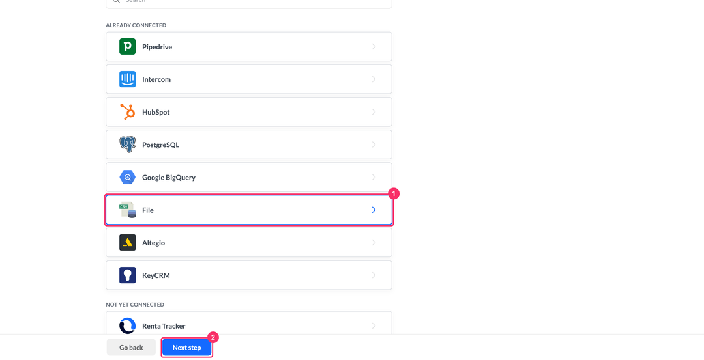Viewport: 704px width, 360px height.
Task: Click the PostgreSQL elephant icon
Action: [x=128, y=145]
